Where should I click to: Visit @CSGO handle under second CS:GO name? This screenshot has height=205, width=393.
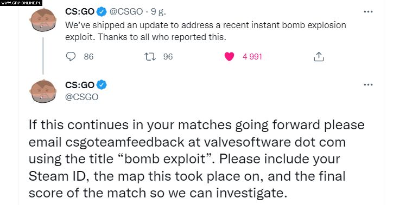click(82, 97)
